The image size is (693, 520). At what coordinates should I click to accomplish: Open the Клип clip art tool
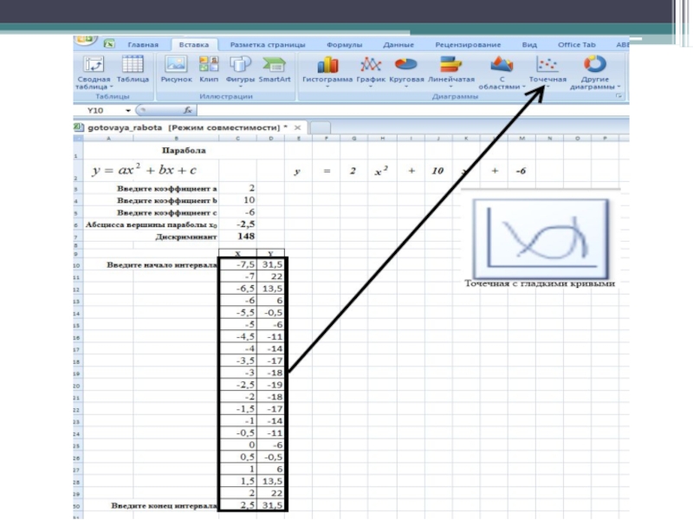(209, 69)
